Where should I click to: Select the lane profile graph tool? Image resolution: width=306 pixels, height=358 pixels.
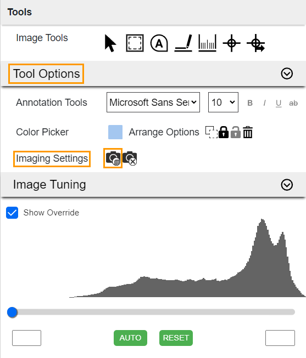[x=207, y=43]
